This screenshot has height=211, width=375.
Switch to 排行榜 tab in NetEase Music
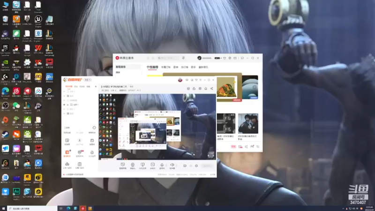(185, 67)
